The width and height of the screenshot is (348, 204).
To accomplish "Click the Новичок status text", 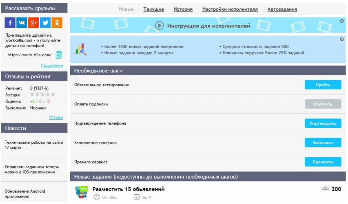I will tap(38, 108).
